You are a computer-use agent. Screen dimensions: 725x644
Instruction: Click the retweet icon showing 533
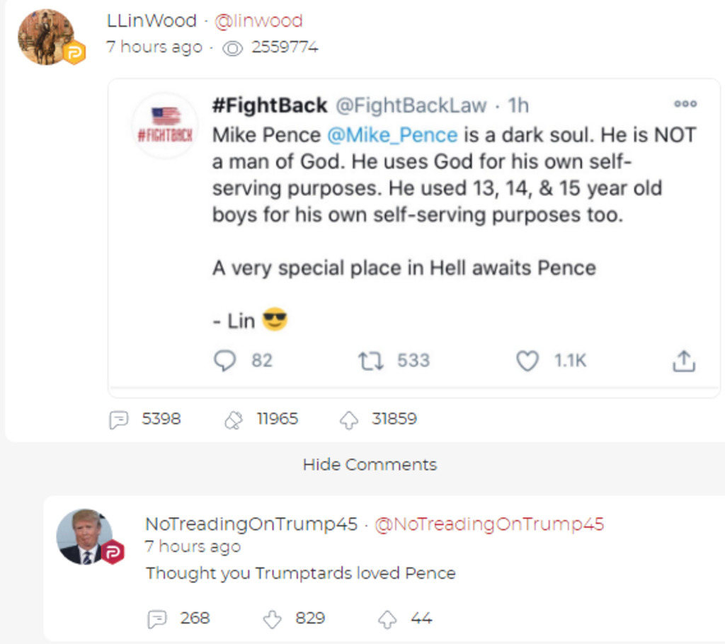[x=370, y=361]
